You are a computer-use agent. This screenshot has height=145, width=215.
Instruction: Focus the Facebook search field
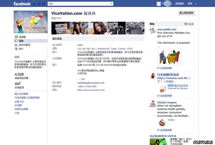click(78, 4)
